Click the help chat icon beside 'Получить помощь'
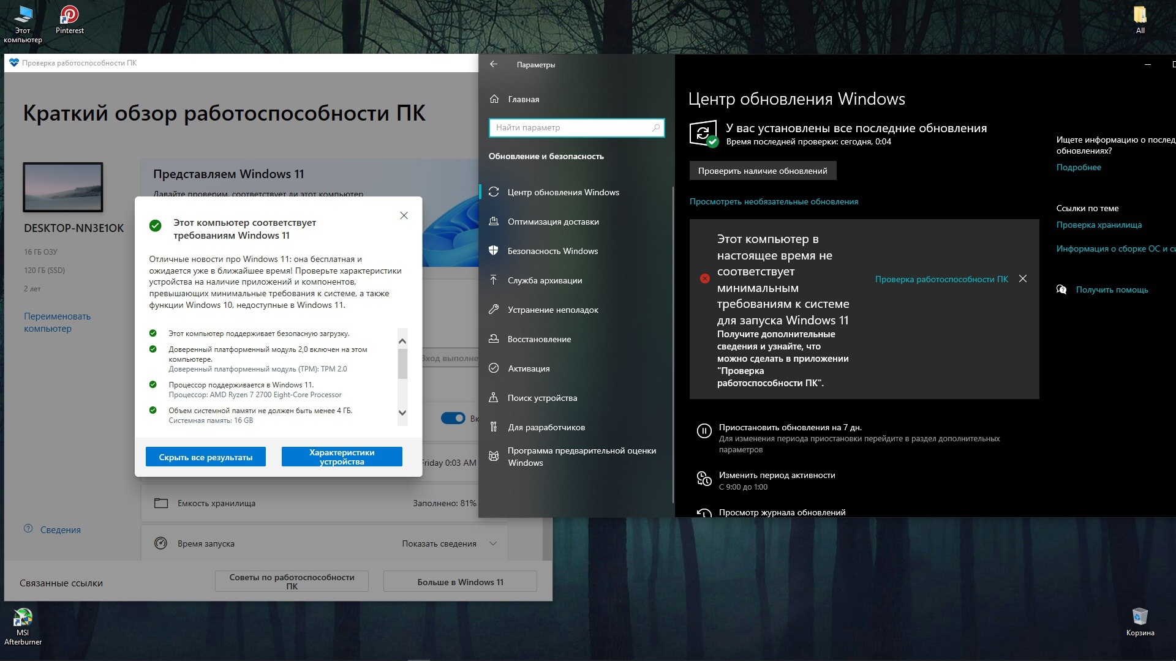Screen dimensions: 1176x661 [1061, 289]
